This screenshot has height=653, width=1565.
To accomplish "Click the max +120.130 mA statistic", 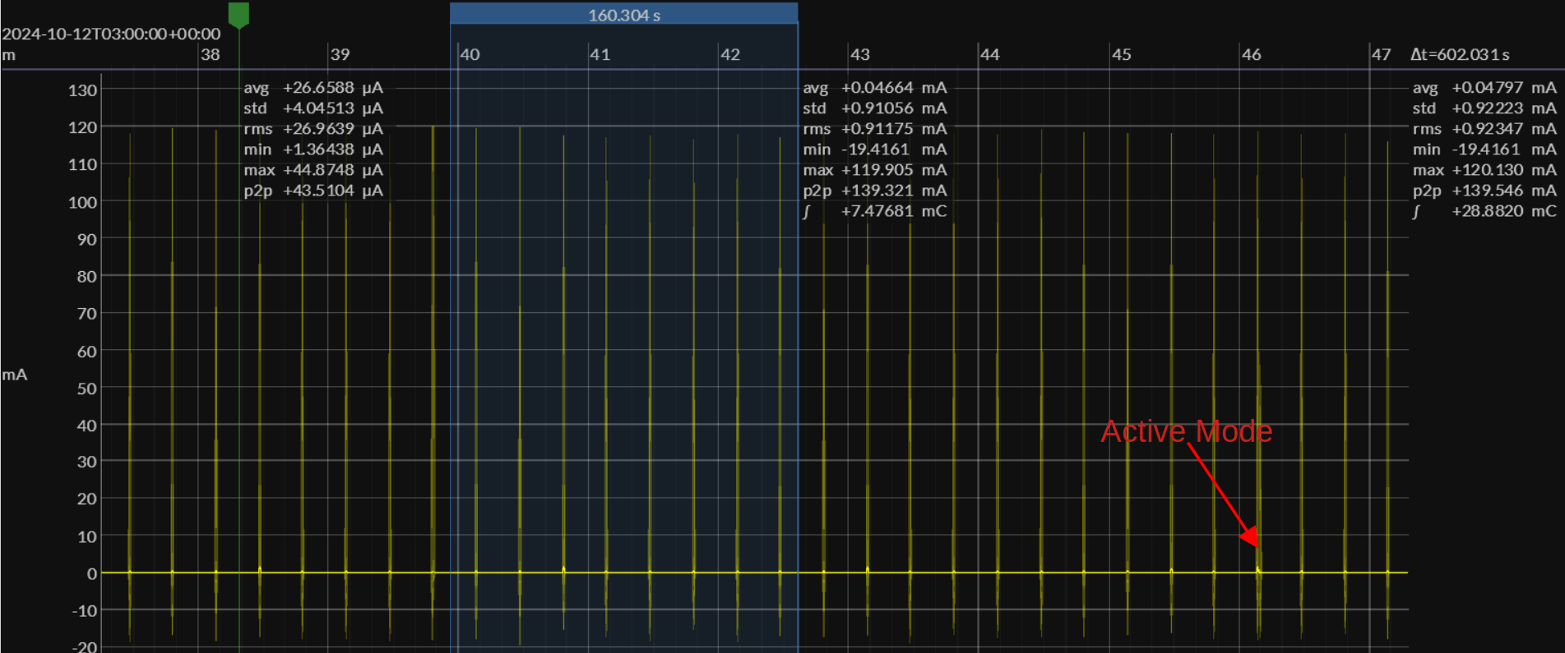I will pyautogui.click(x=1484, y=170).
